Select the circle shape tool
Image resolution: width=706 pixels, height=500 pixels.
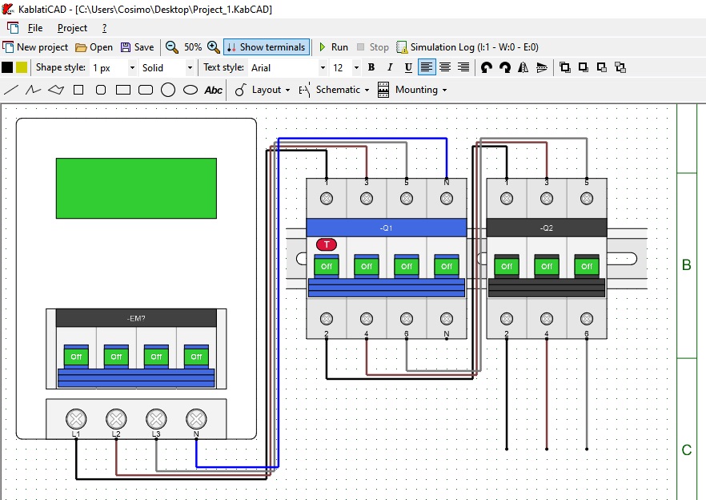(168, 90)
